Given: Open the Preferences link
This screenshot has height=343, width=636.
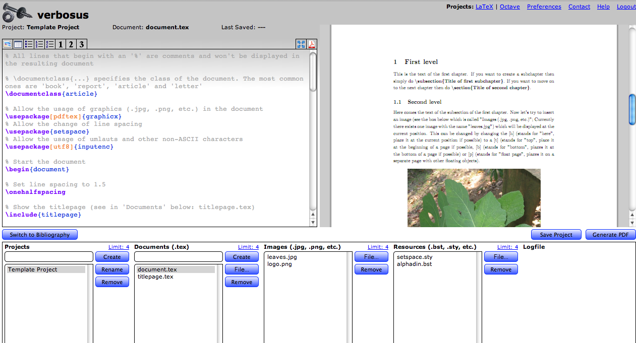Looking at the screenshot, I should pyautogui.click(x=544, y=7).
